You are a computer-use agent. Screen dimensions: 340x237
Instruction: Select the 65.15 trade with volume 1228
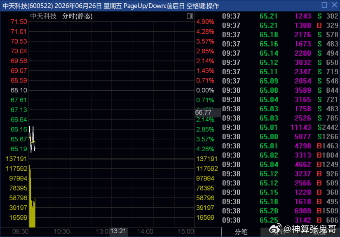[280, 192]
